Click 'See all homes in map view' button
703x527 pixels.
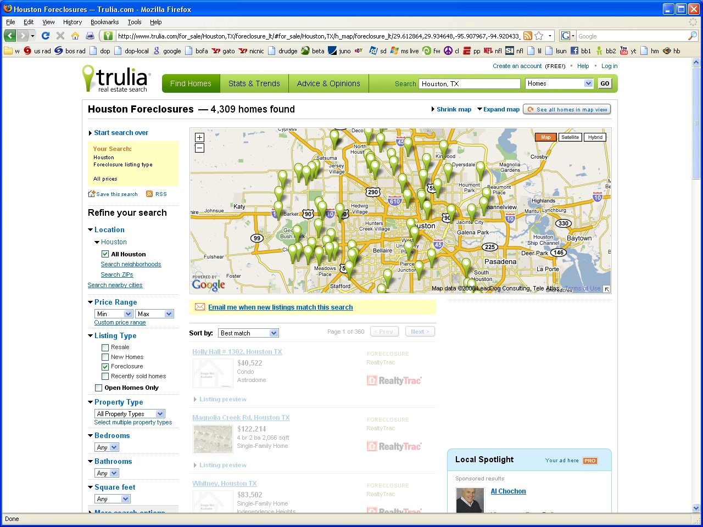567,109
